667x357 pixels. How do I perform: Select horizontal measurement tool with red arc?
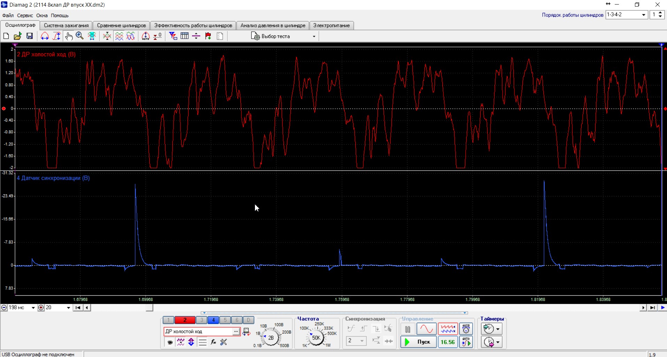(45, 36)
